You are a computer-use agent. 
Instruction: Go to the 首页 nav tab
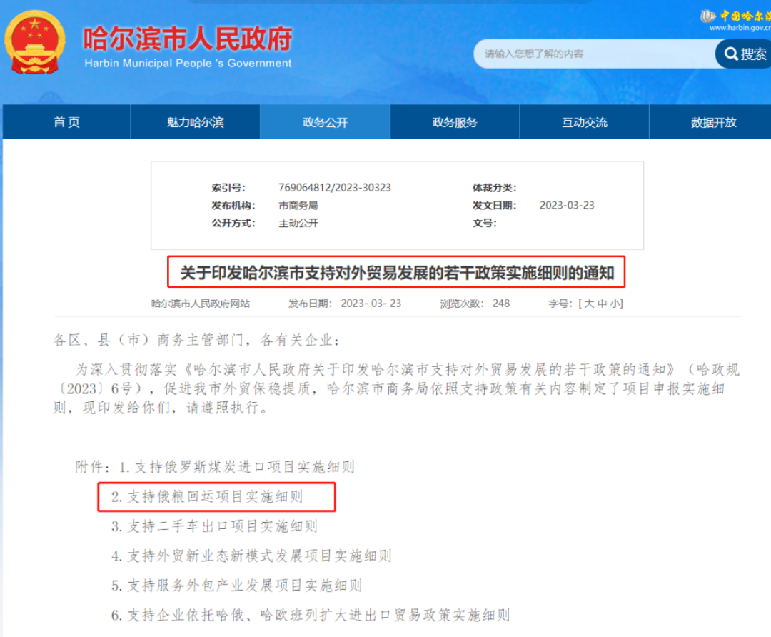click(66, 122)
